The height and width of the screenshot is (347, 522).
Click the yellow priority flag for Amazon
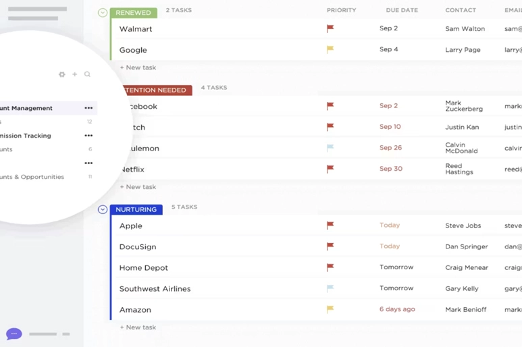330,309
